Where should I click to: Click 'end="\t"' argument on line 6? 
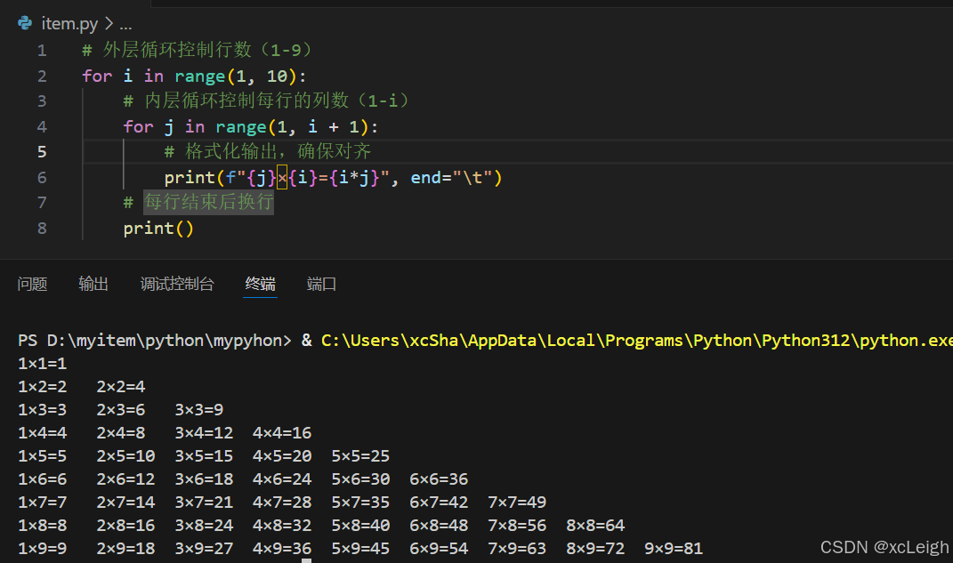tap(451, 177)
